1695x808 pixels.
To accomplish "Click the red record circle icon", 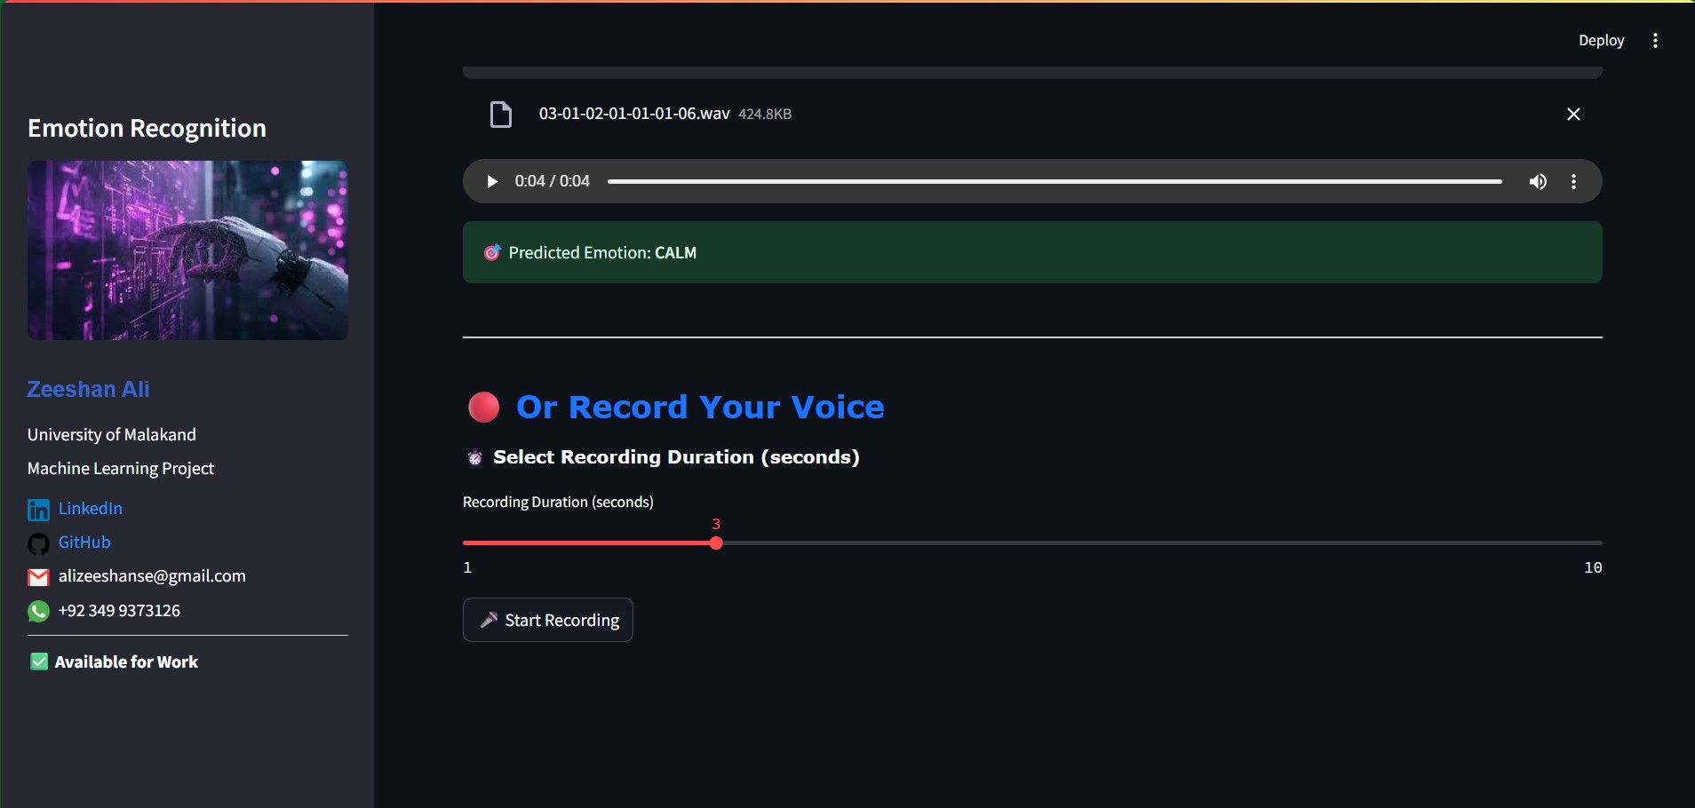I will 484,408.
